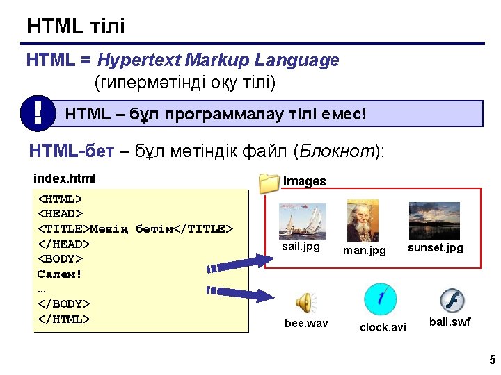Click the '(гипермәтінді оқу тілі)' line
The image size is (501, 375).
coord(185,83)
